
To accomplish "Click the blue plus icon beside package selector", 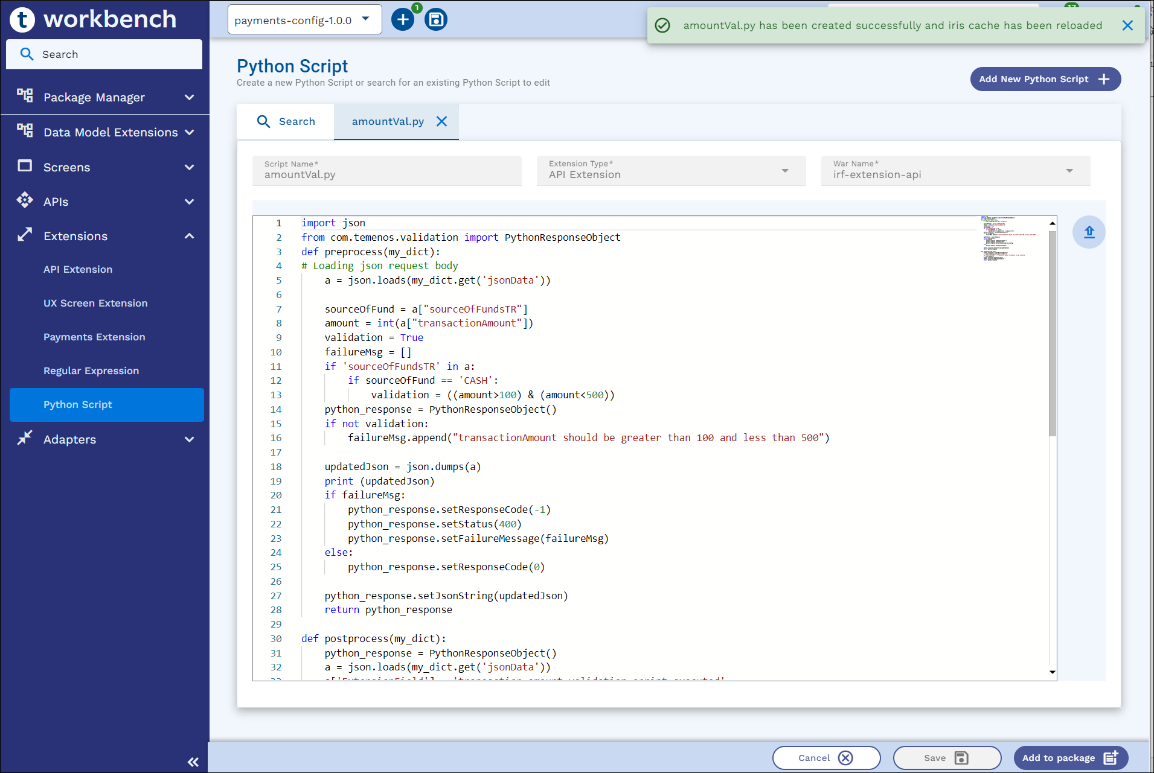I will pos(402,20).
